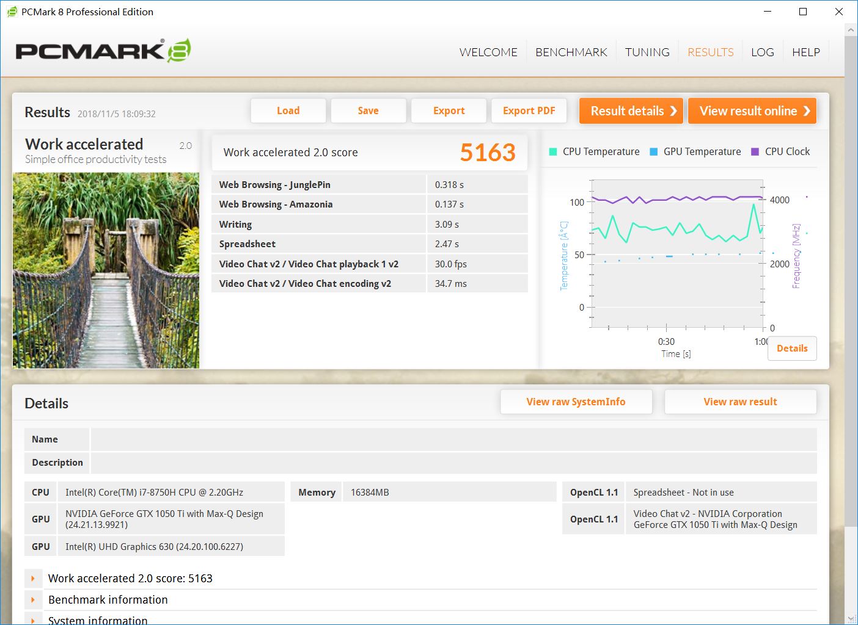Open the WELCOME tab

pos(488,52)
